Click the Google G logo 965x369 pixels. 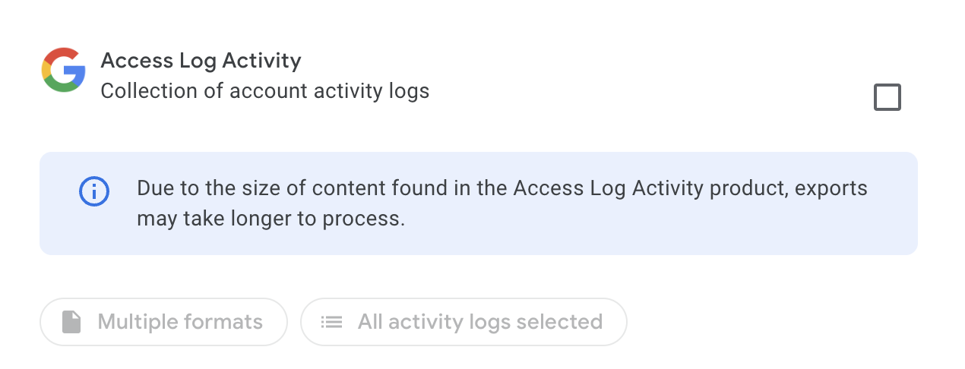63,70
